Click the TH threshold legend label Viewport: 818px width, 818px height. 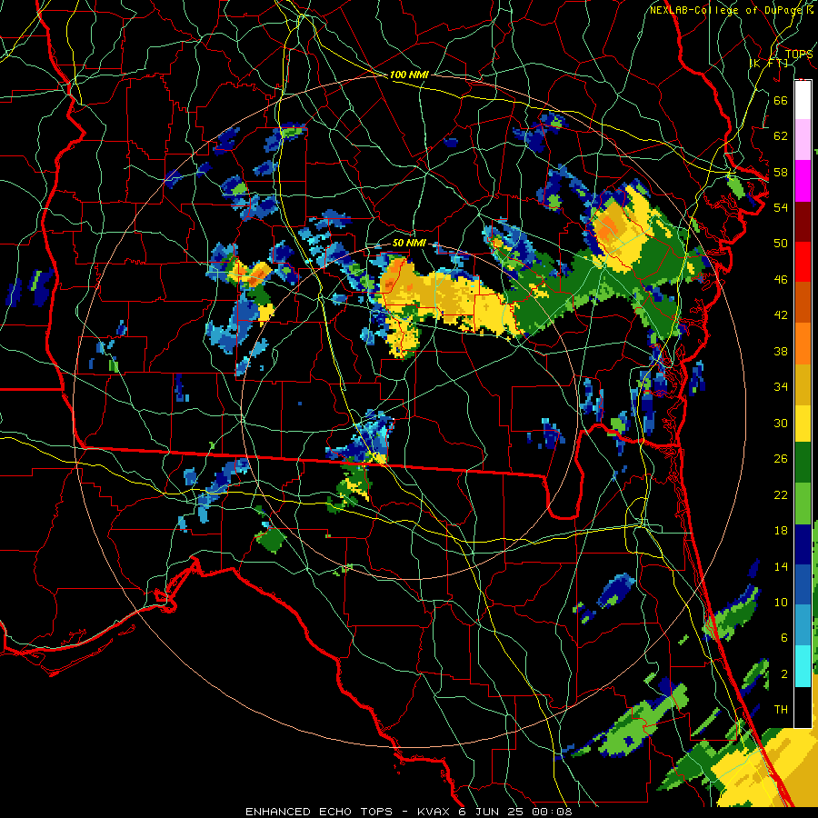781,710
